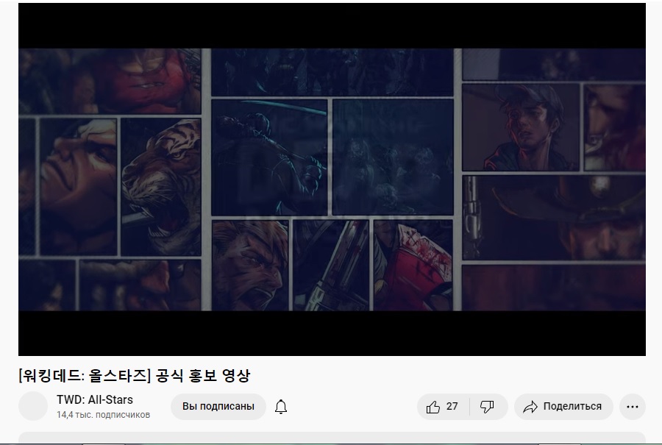The height and width of the screenshot is (445, 662).
Task: Open the TWD: All-Stars channel avatar
Action: 33,406
